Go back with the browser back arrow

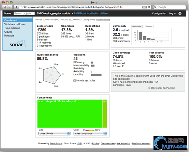pos(5,7)
